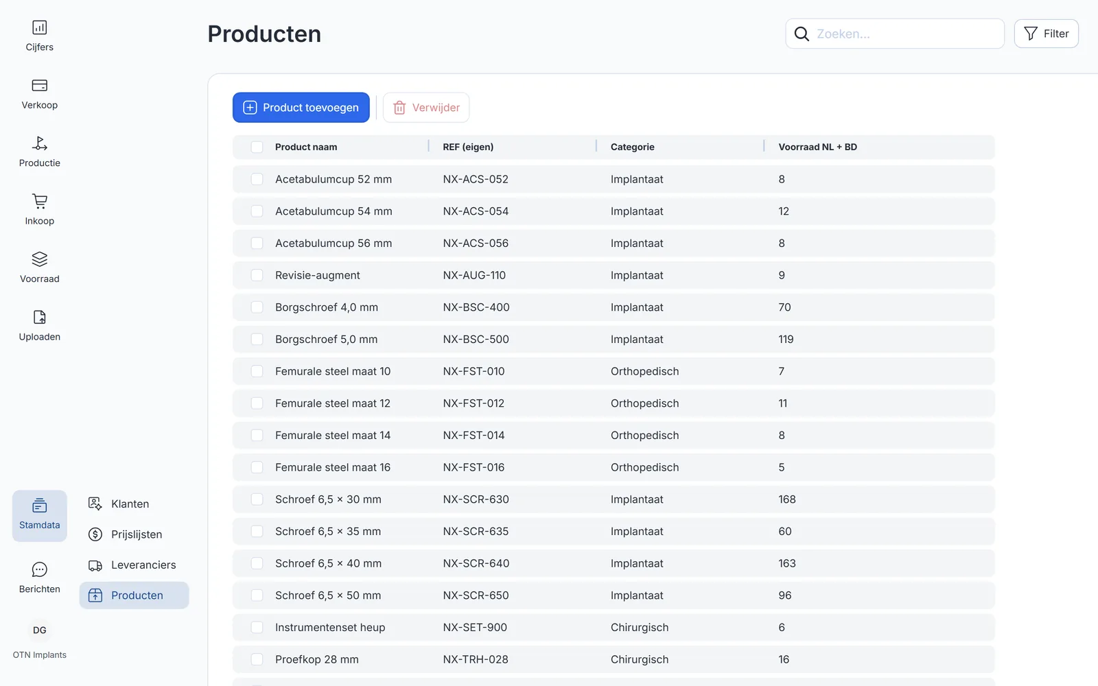The height and width of the screenshot is (686, 1098).
Task: Click the Leveranciers truck icon
Action: coord(95,565)
